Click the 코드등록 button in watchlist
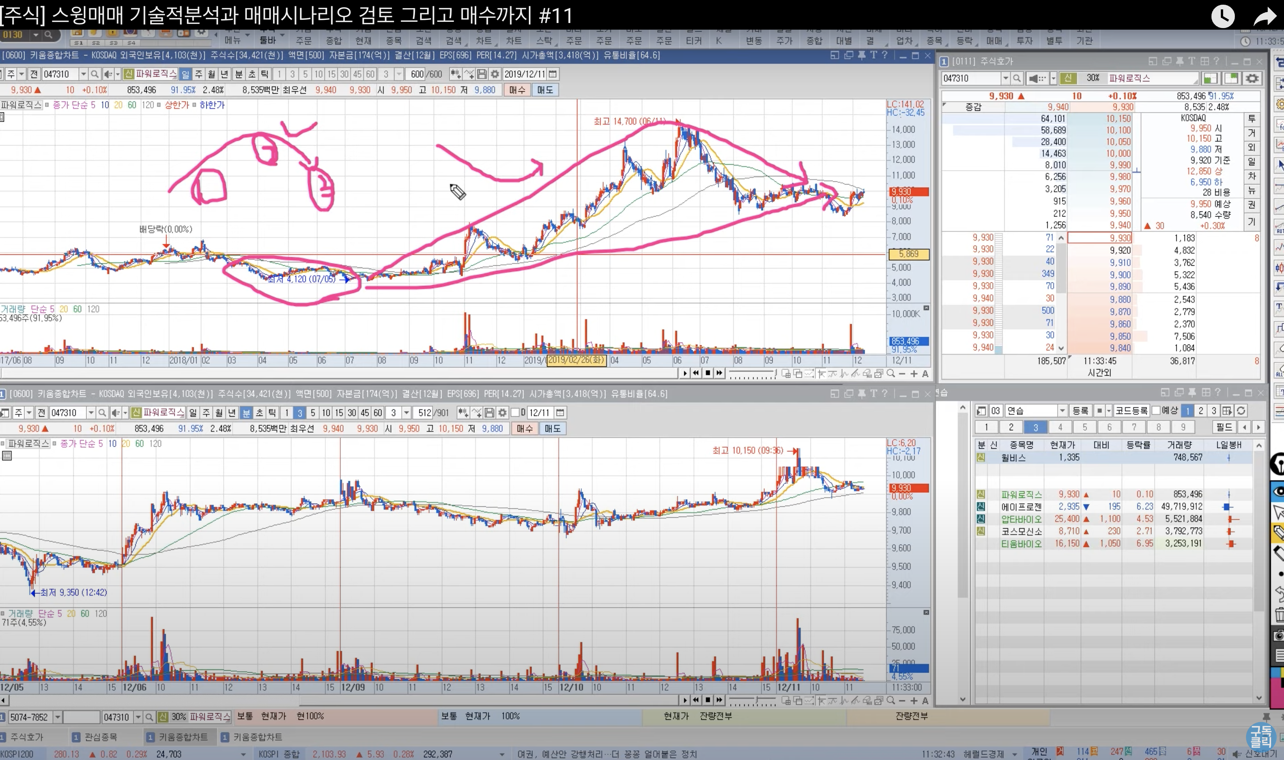 pyautogui.click(x=1131, y=411)
